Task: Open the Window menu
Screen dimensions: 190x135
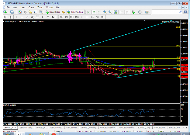Action: click(49, 7)
